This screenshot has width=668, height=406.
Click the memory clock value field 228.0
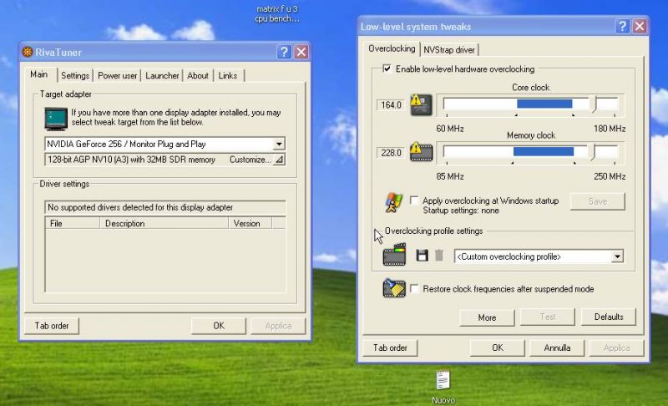click(x=391, y=153)
